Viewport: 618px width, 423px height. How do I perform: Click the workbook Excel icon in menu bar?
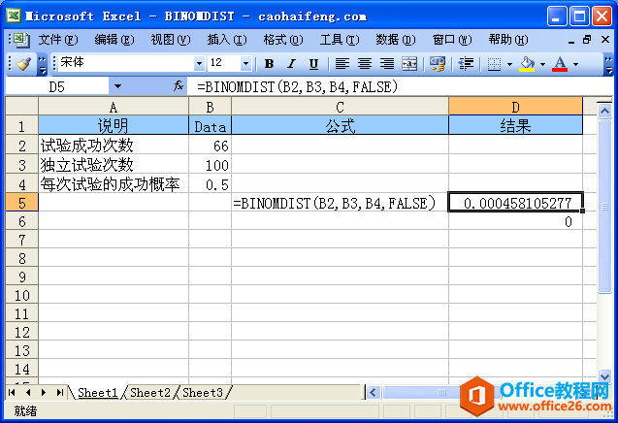coord(19,40)
